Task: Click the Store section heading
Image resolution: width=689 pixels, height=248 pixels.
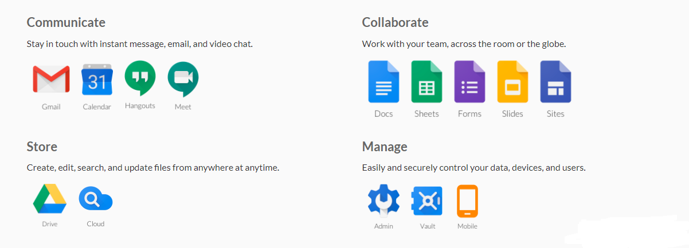Action: 42,147
